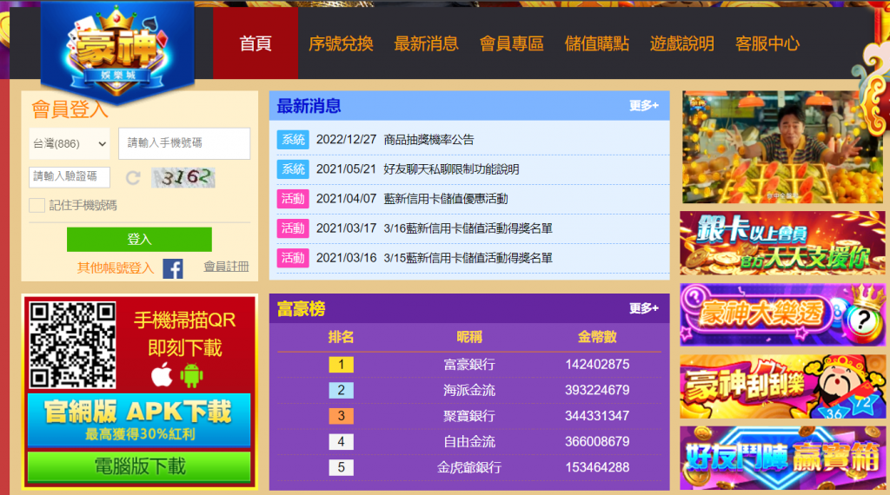This screenshot has width=890, height=495.
Task: Click the green 登入 button
Action: click(x=139, y=240)
